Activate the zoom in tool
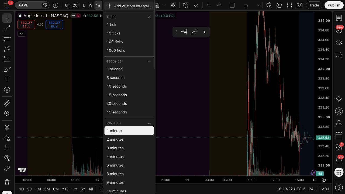Viewport: 345px width, 194px height. 7,113
